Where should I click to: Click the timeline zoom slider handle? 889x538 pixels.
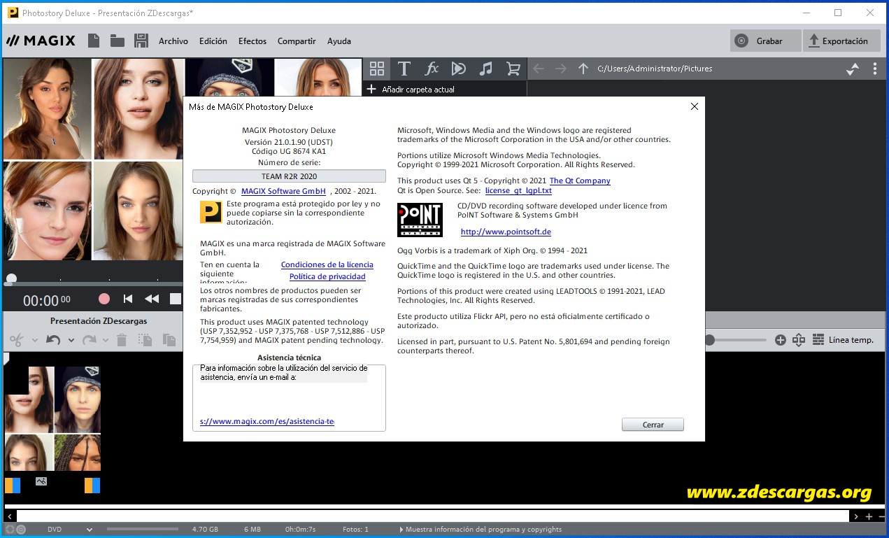pos(709,340)
